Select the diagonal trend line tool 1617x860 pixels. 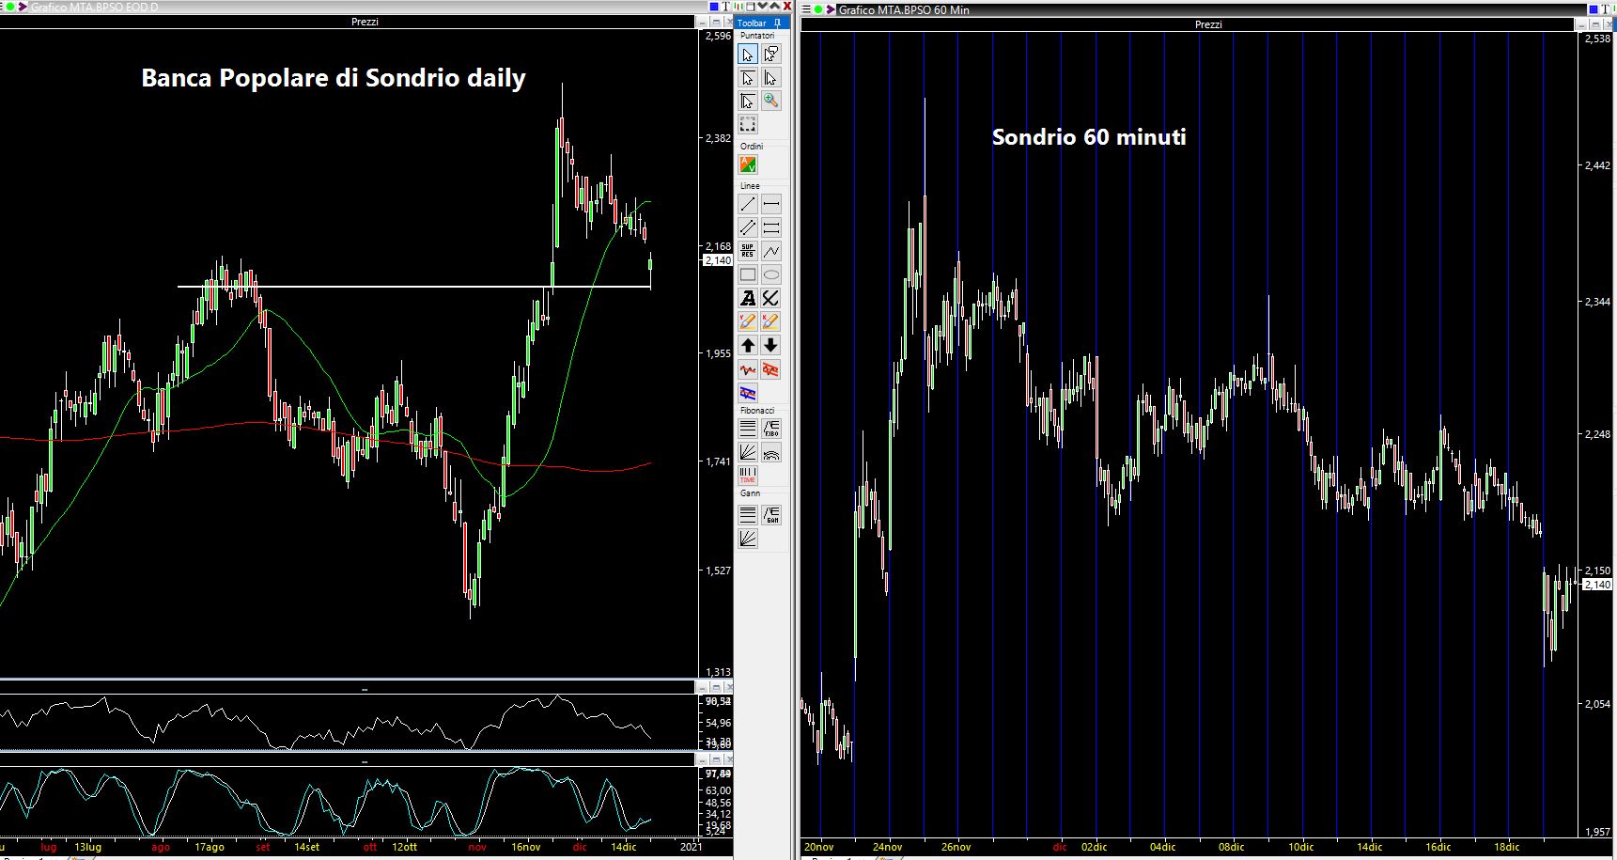(748, 205)
